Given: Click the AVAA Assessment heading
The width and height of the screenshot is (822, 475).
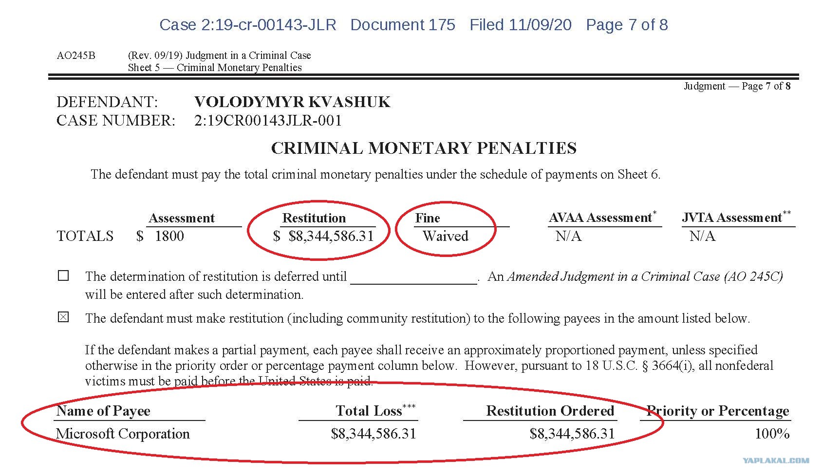Looking at the screenshot, I should (x=602, y=217).
